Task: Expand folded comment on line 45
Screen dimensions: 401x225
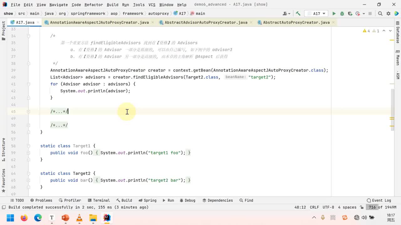Action: [x=28, y=112]
